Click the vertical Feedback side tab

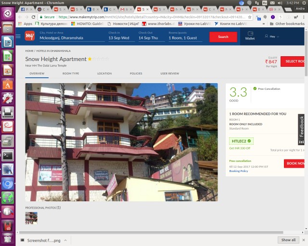302,129
